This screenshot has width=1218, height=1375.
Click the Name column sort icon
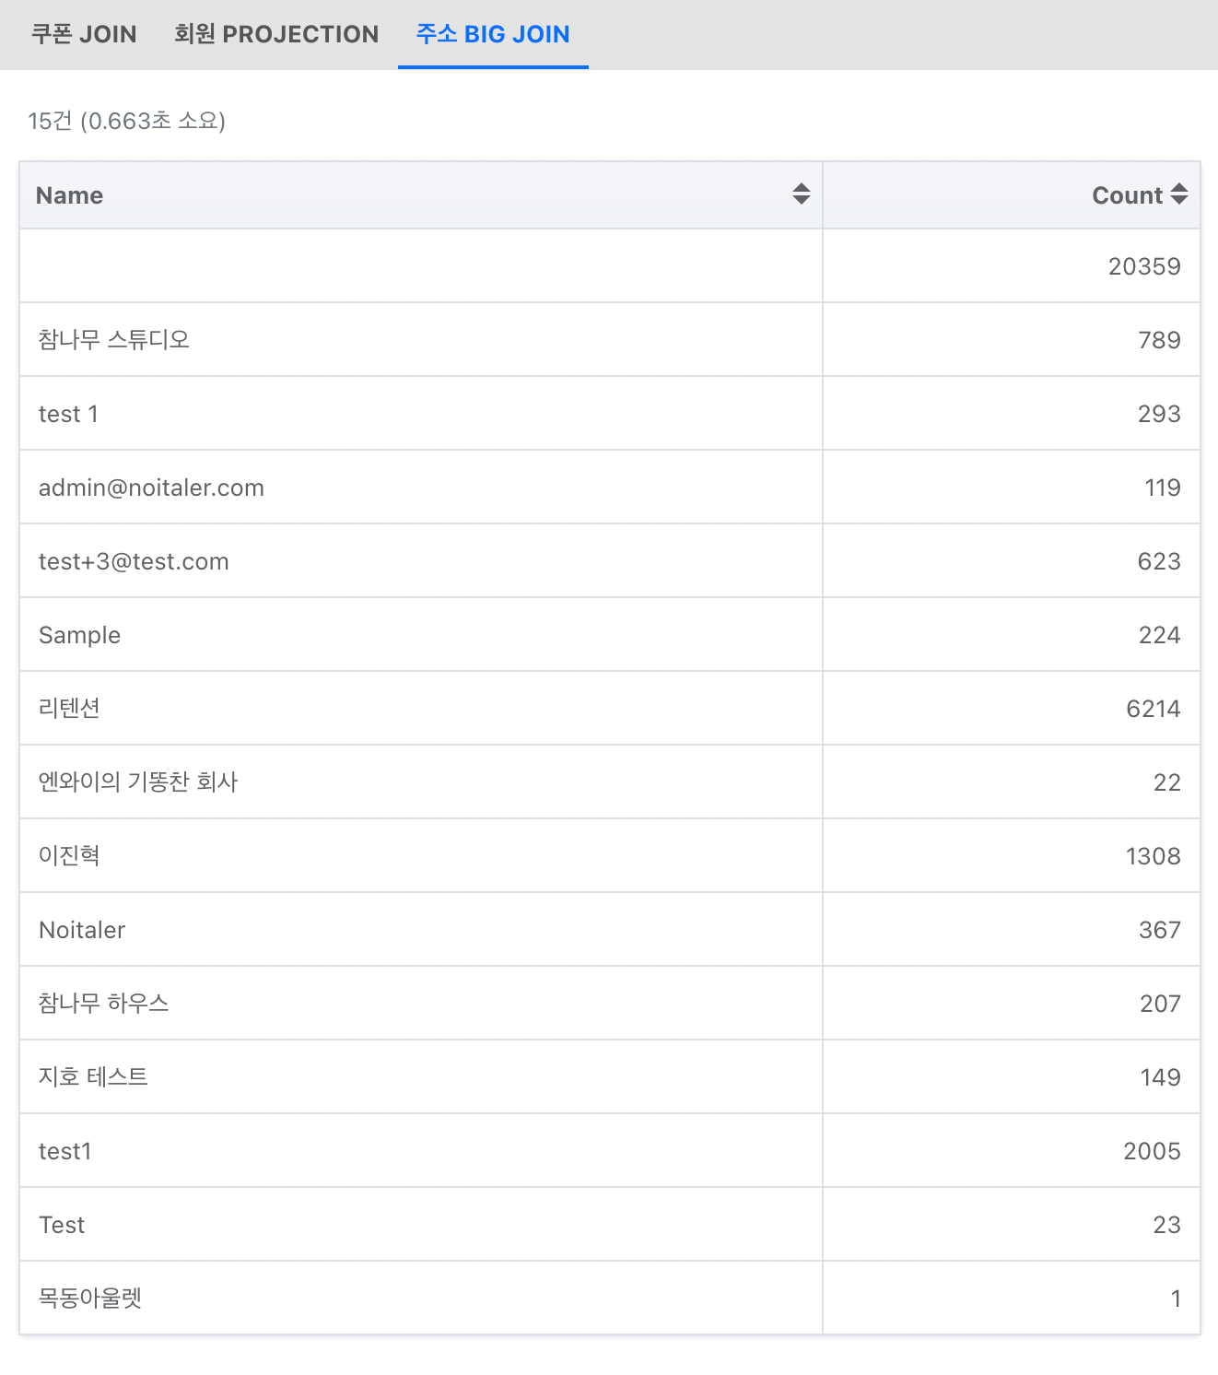pos(801,194)
